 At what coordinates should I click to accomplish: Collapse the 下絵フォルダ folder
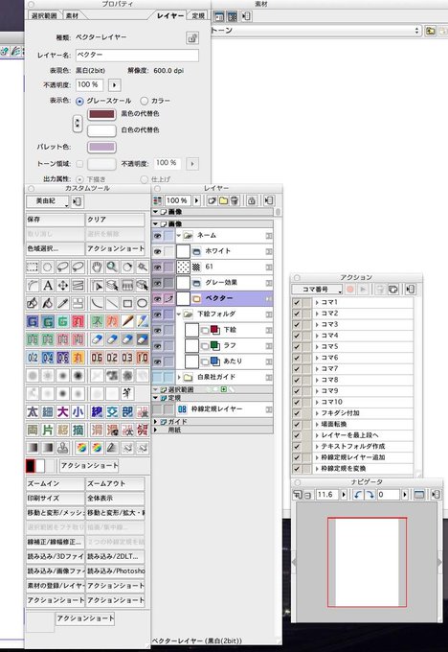click(x=179, y=314)
